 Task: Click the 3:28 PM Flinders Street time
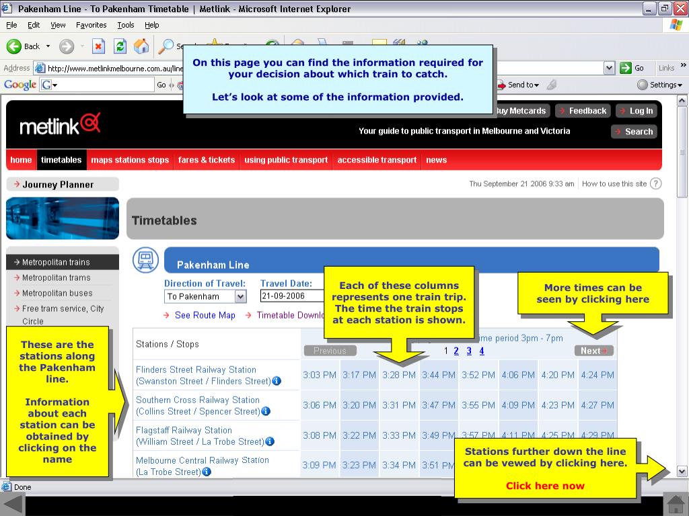[399, 375]
